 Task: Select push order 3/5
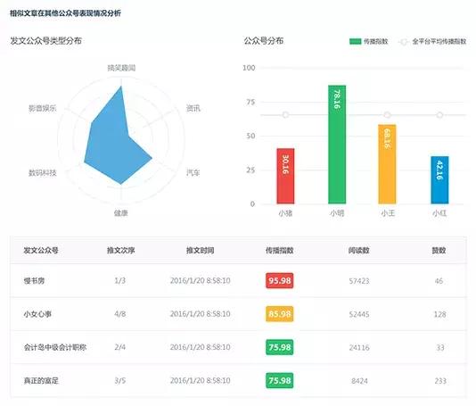tap(120, 380)
